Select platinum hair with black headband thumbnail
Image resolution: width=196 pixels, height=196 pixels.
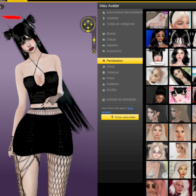[x=180, y=20]
